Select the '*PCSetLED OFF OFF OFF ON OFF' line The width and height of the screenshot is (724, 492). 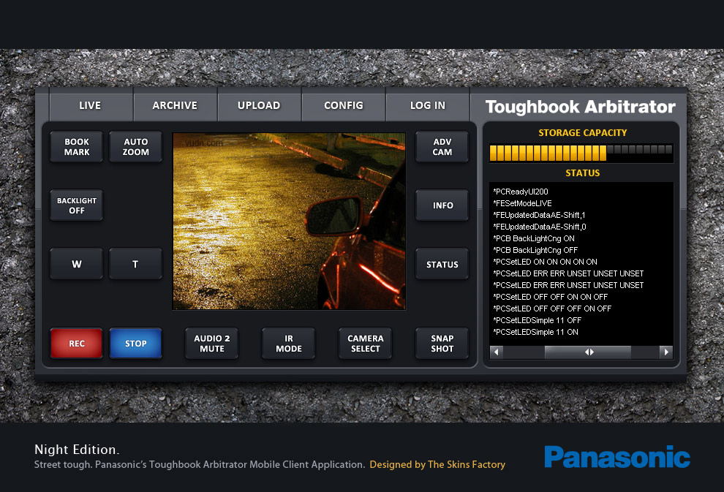pos(551,309)
